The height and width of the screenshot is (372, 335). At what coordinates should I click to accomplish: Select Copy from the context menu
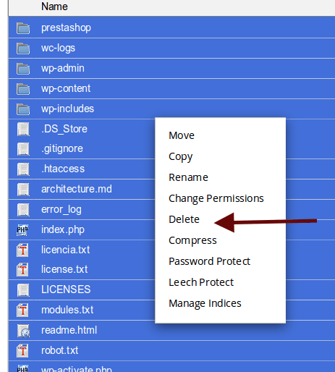coord(181,157)
